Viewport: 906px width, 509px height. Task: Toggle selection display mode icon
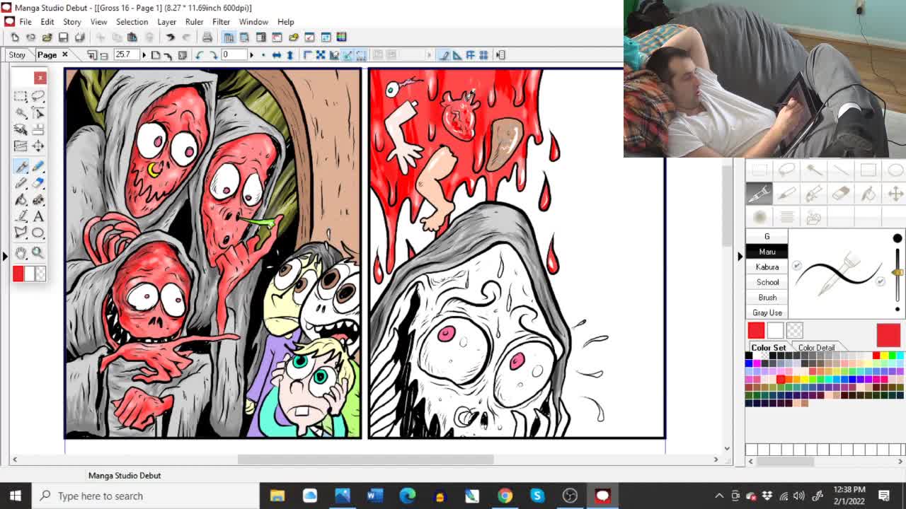(x=361, y=55)
